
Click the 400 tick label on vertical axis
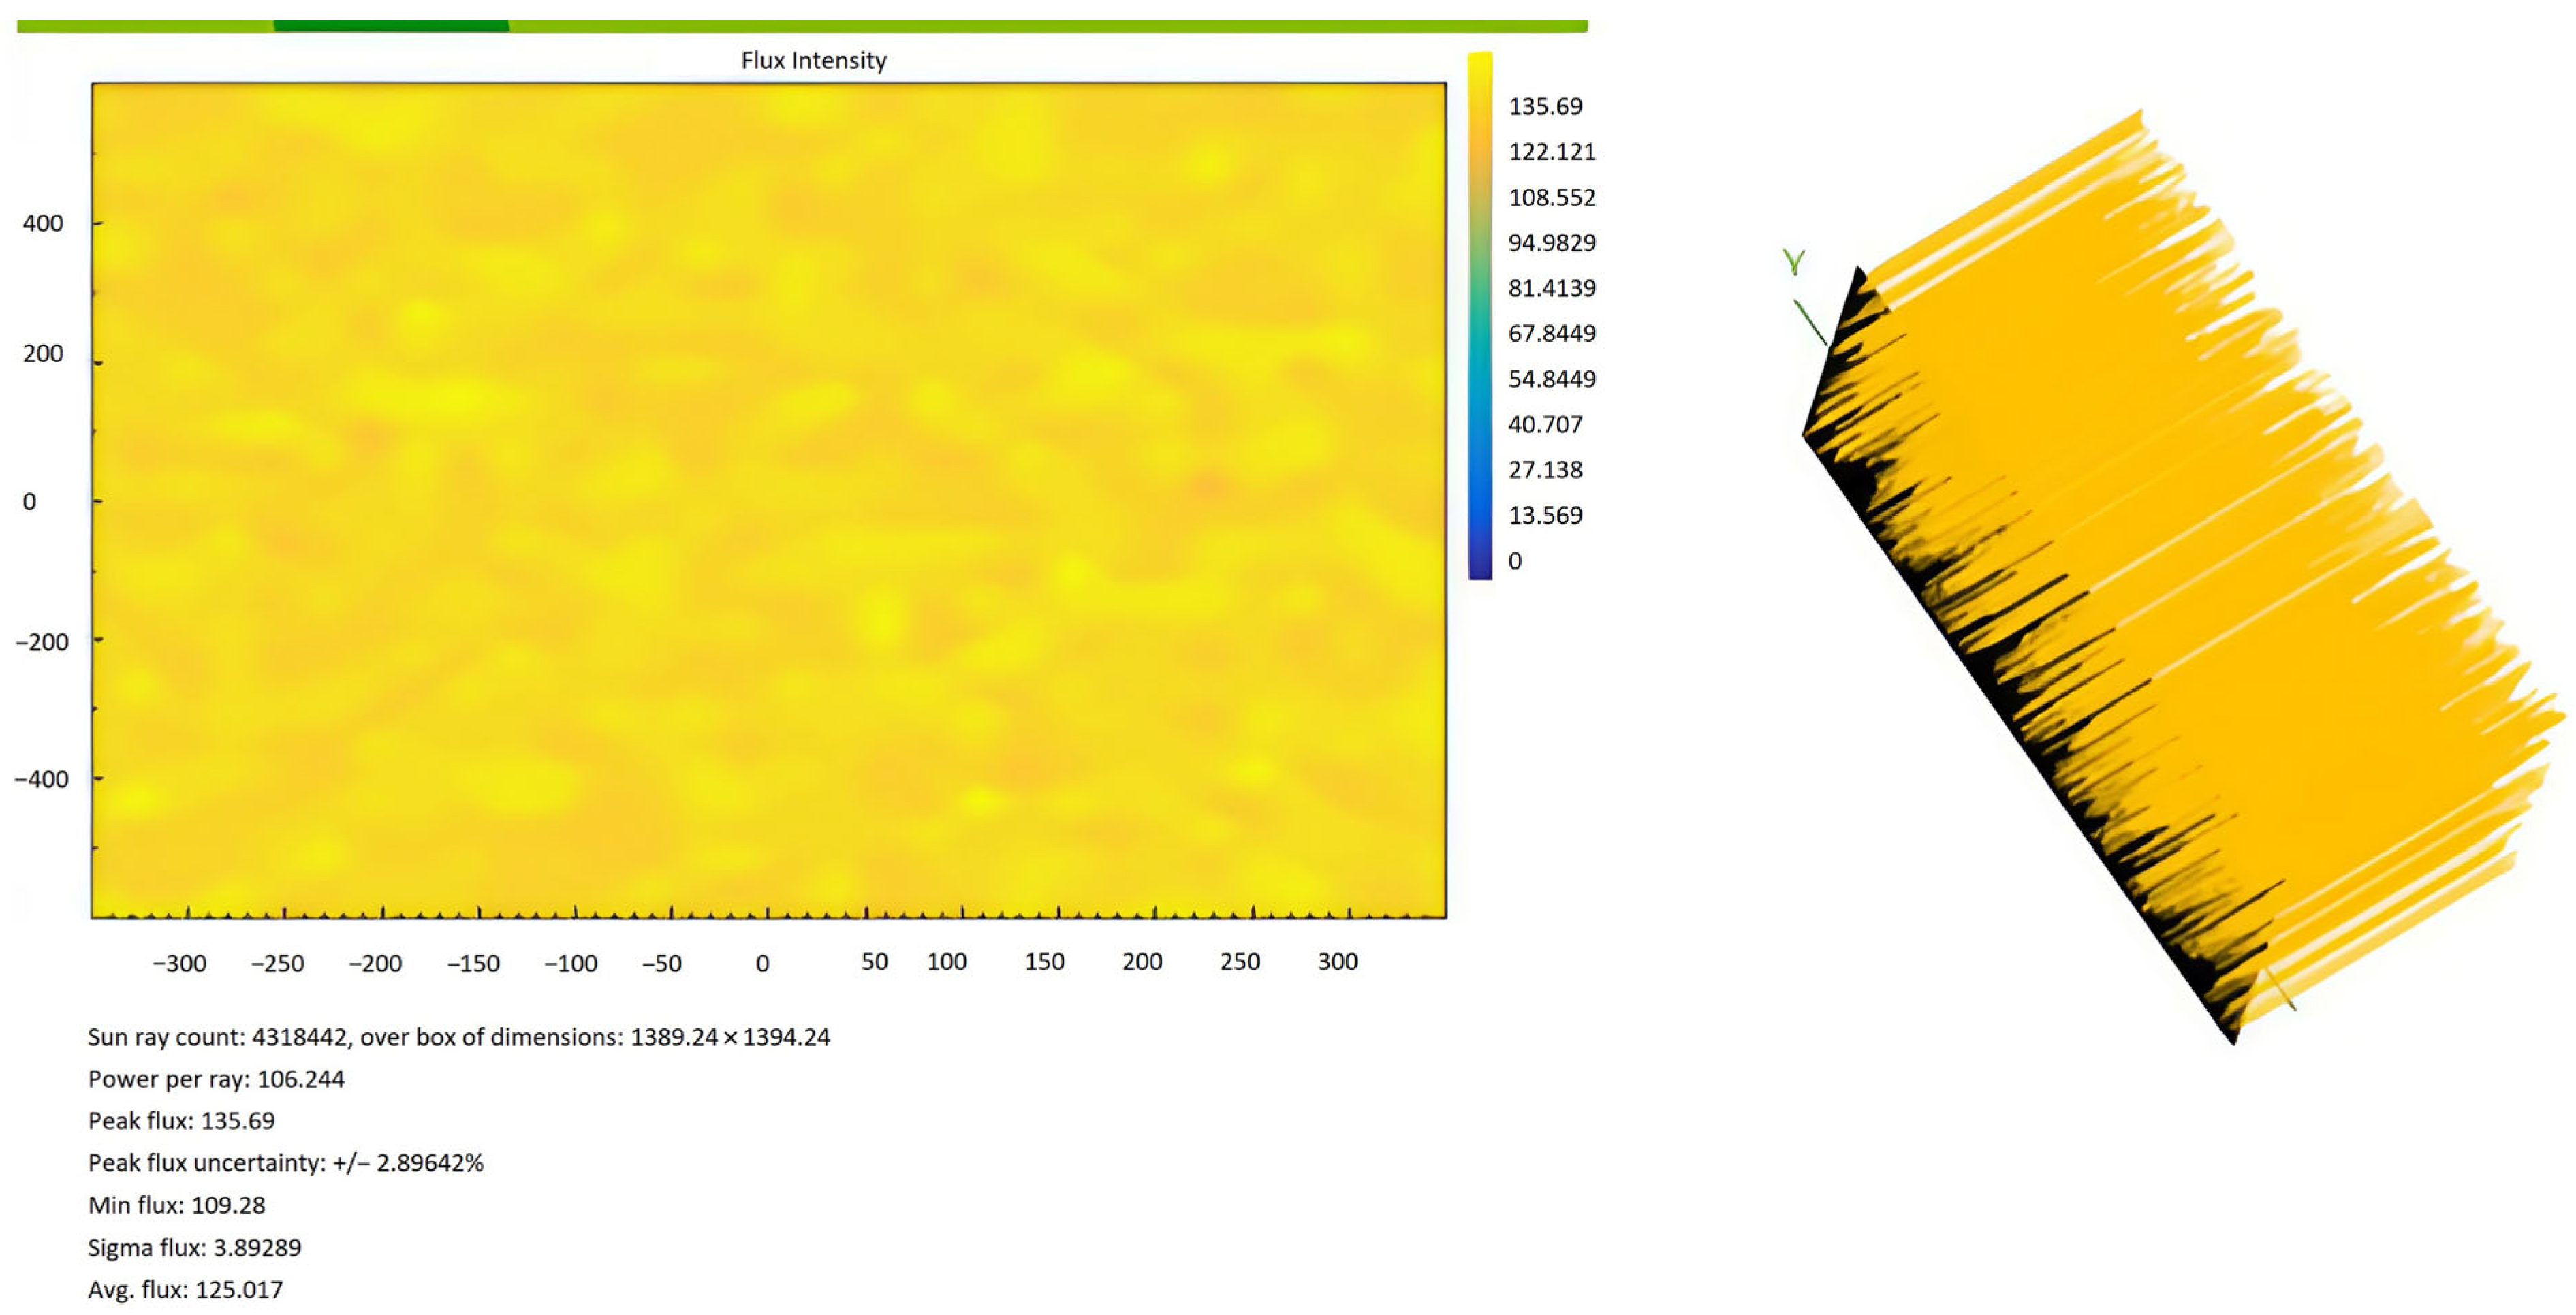[43, 223]
